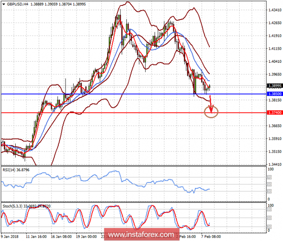Click the GBPUSD,H4 chart title text

click(x=18, y=3)
